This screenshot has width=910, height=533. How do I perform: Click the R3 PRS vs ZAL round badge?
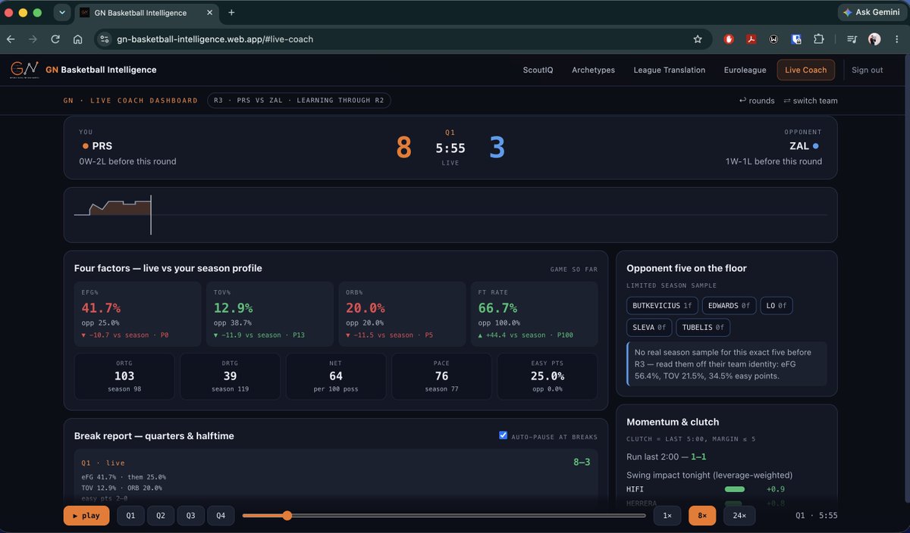pos(299,100)
